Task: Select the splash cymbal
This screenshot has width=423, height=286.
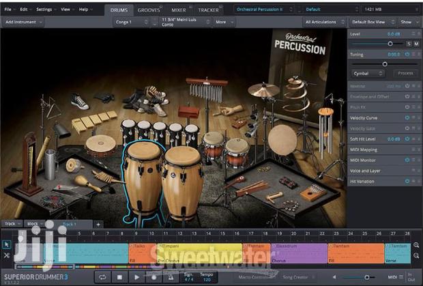Action: 263,90
